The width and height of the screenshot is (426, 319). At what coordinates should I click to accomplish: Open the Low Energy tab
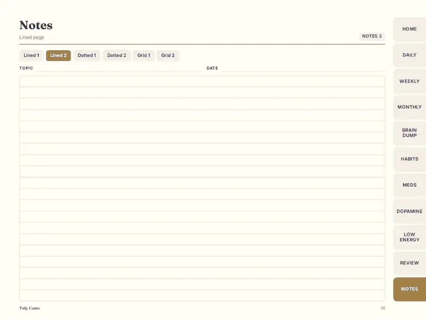point(409,237)
